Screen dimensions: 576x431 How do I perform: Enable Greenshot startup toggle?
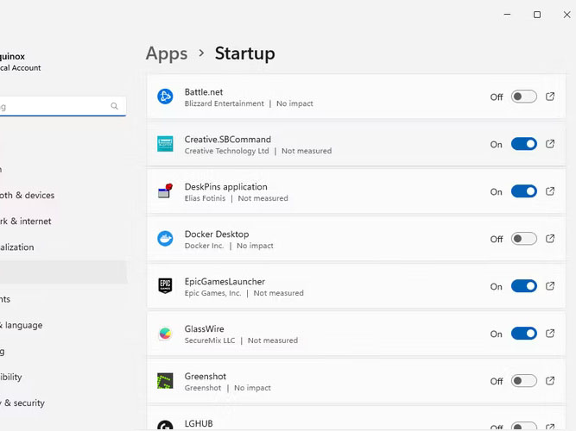click(524, 381)
